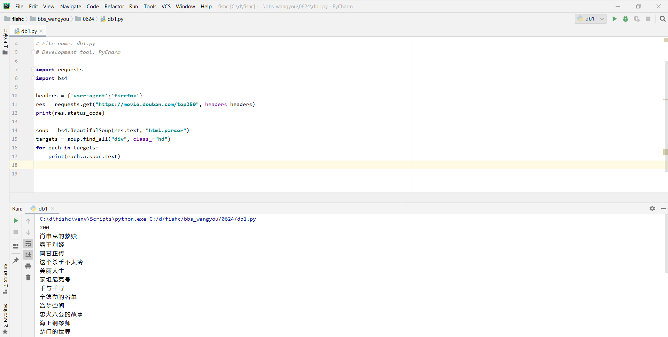Close the db1.py editor tab
This screenshot has width=668, height=337.
click(41, 31)
